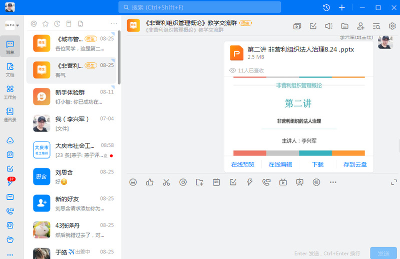Image resolution: width=400 pixels, height=259 pixels.
Task: Open the DING lightning icon in left sidebar
Action: [10, 183]
